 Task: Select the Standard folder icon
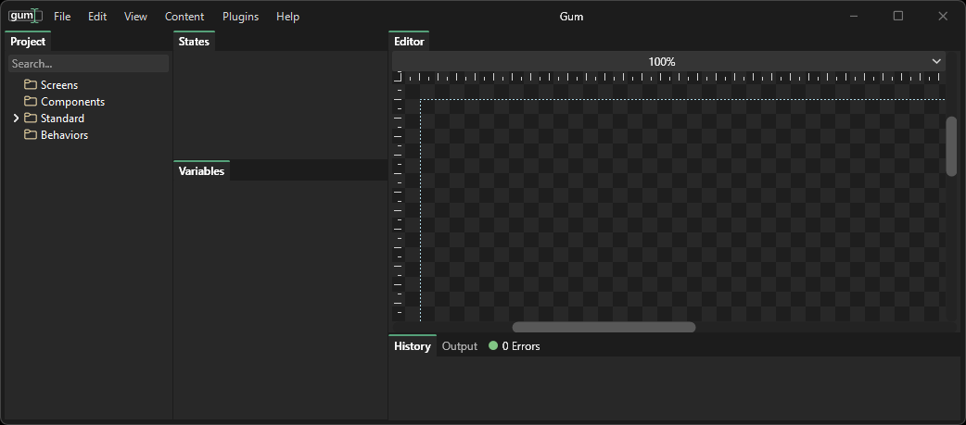click(x=31, y=119)
